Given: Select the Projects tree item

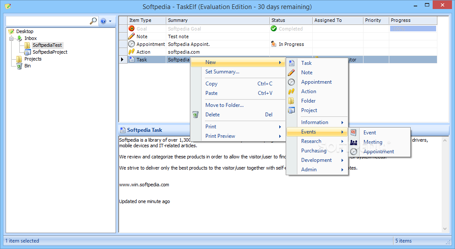Looking at the screenshot, I should 33,59.
